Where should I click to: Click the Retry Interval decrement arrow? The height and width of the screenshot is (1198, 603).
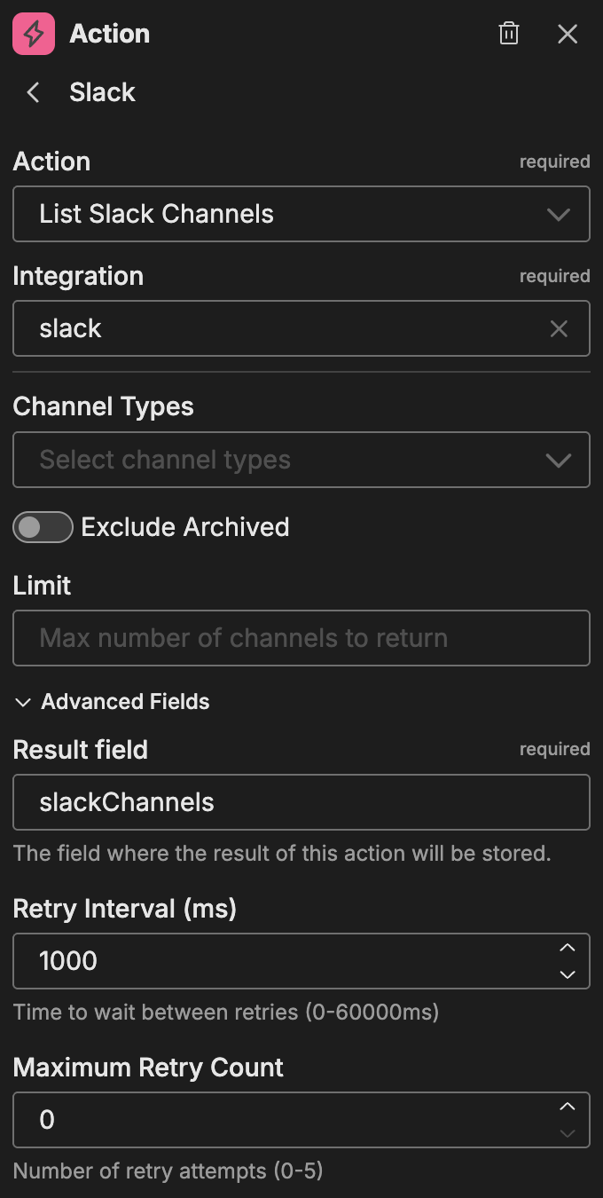point(568,973)
